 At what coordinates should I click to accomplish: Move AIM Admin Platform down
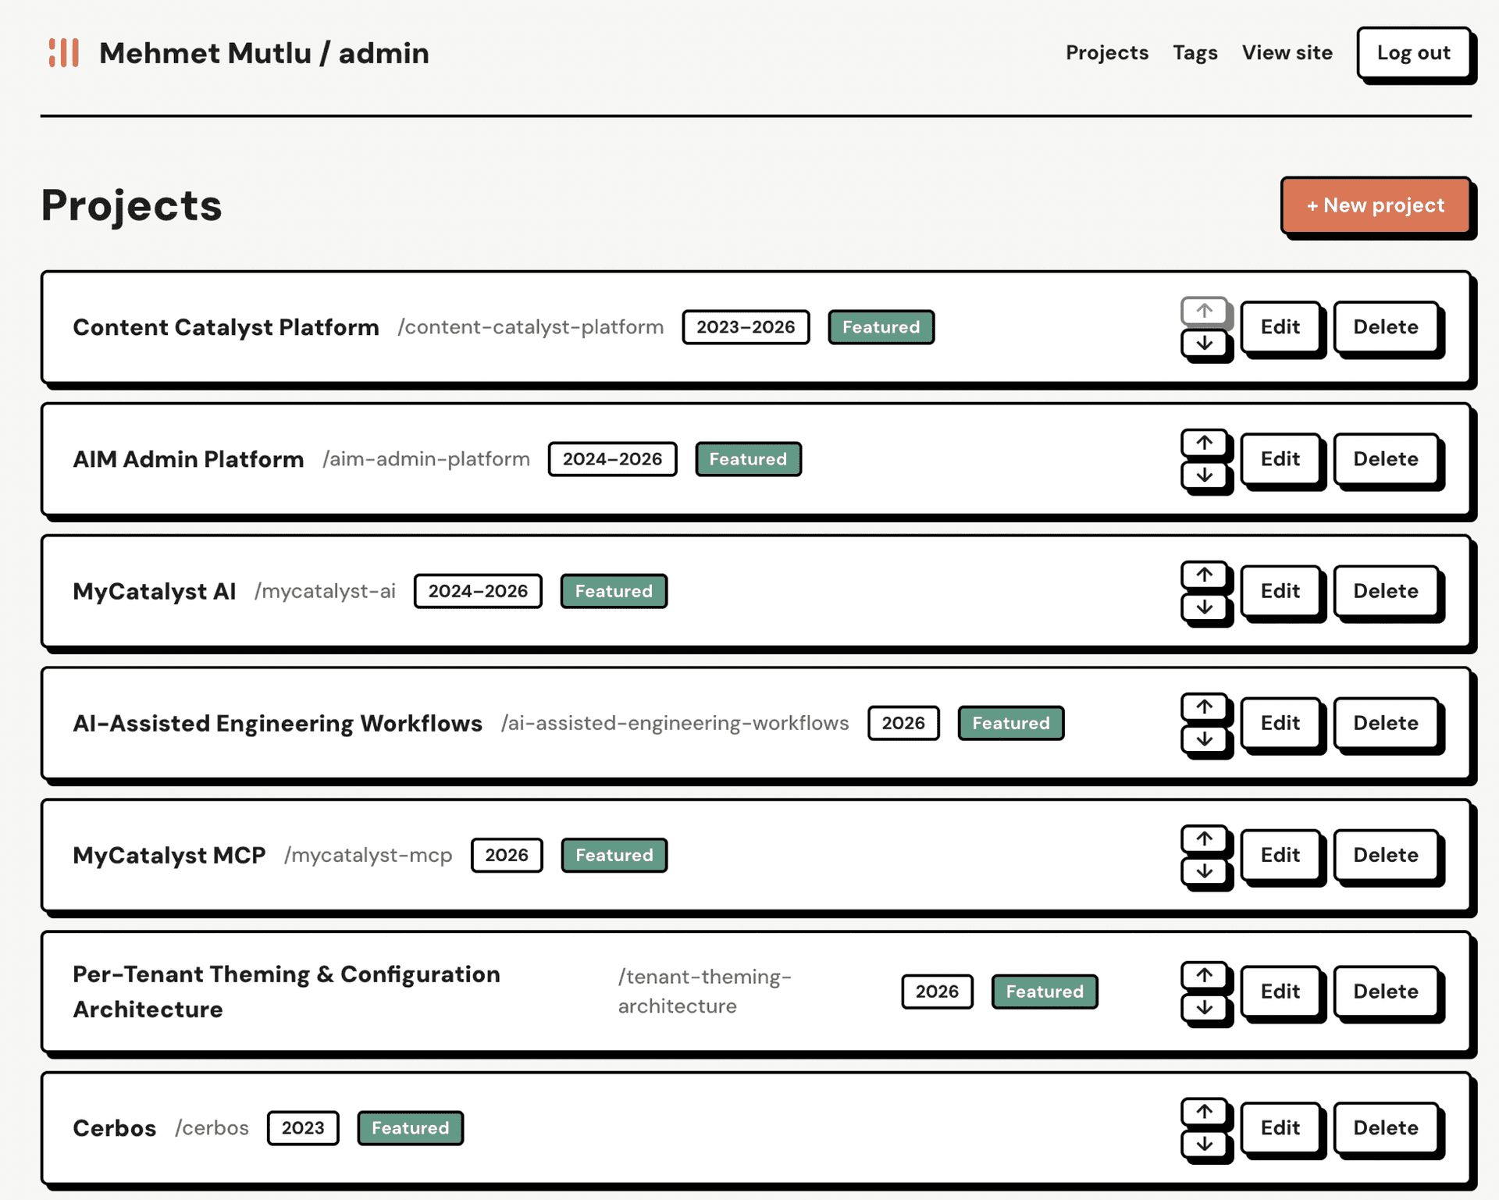(x=1205, y=475)
